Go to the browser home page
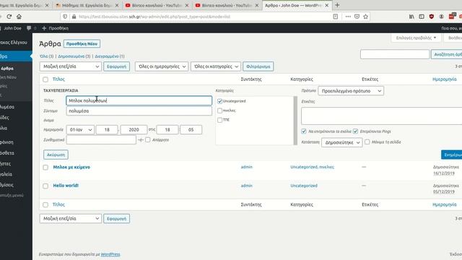Viewport: 462px width, 260px height. 19,17
